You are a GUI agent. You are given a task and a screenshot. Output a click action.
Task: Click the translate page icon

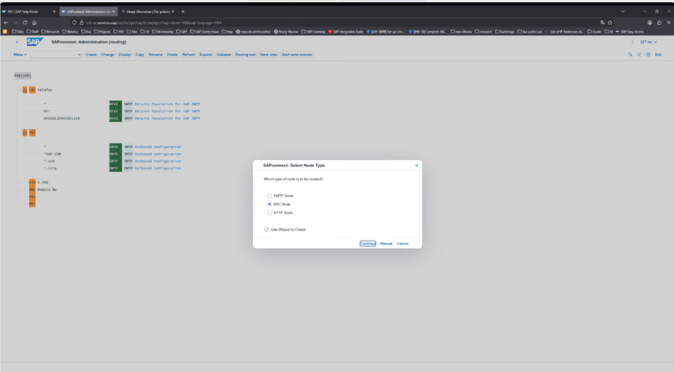[x=602, y=23]
